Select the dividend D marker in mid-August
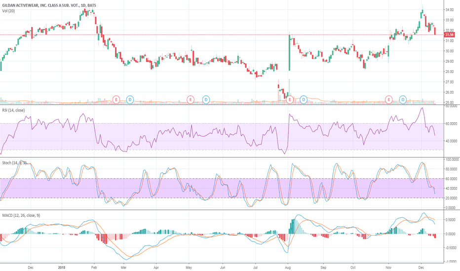460x271 pixels. pyautogui.click(x=304, y=100)
